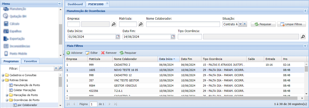The width and height of the screenshot is (309, 108).
Task: Open the Data Início calendar picker
Action: 118,37
